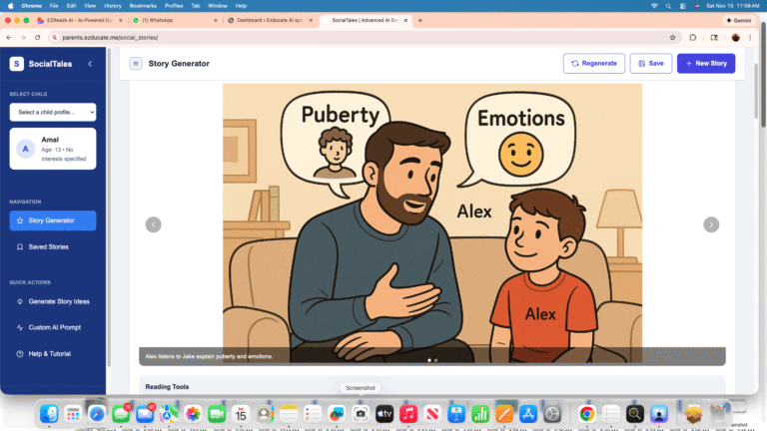Toggle the hamburger menu beside Story Generator
The image size is (767, 431).
pyautogui.click(x=136, y=64)
